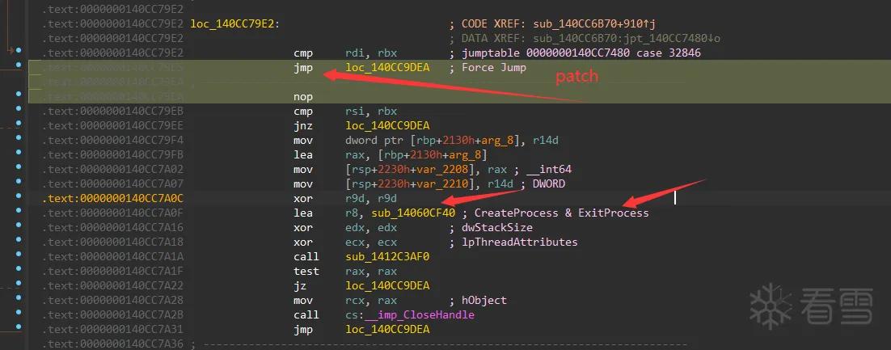The width and height of the screenshot is (891, 350).
Task: Select the loc_140CC79E2 label
Action: tap(234, 24)
